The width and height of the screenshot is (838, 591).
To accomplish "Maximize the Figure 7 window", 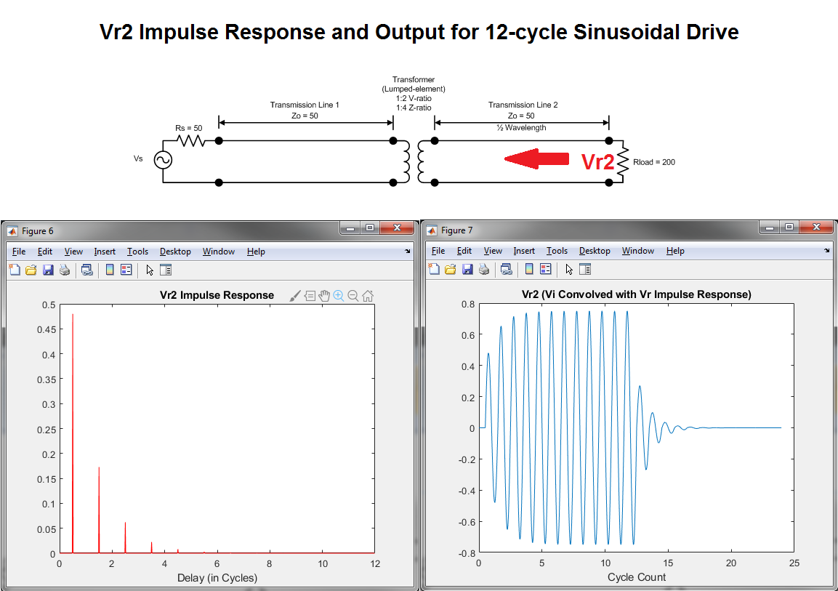I will click(789, 228).
